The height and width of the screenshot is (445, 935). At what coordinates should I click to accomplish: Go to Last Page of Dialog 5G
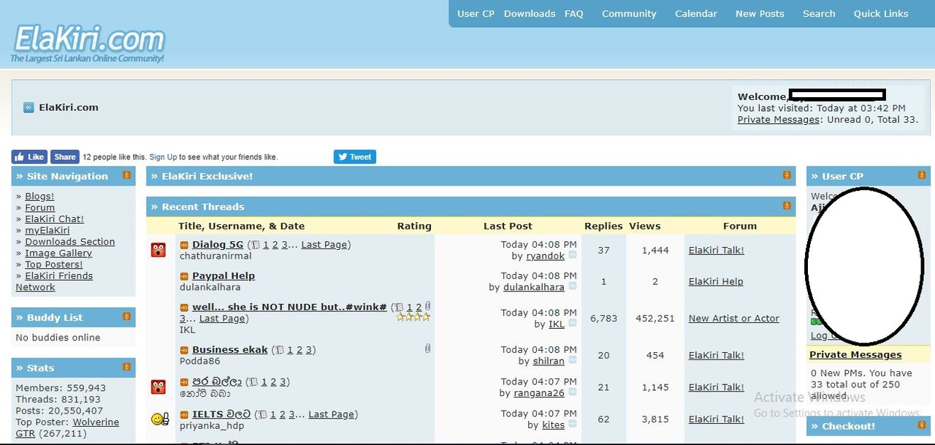324,245
